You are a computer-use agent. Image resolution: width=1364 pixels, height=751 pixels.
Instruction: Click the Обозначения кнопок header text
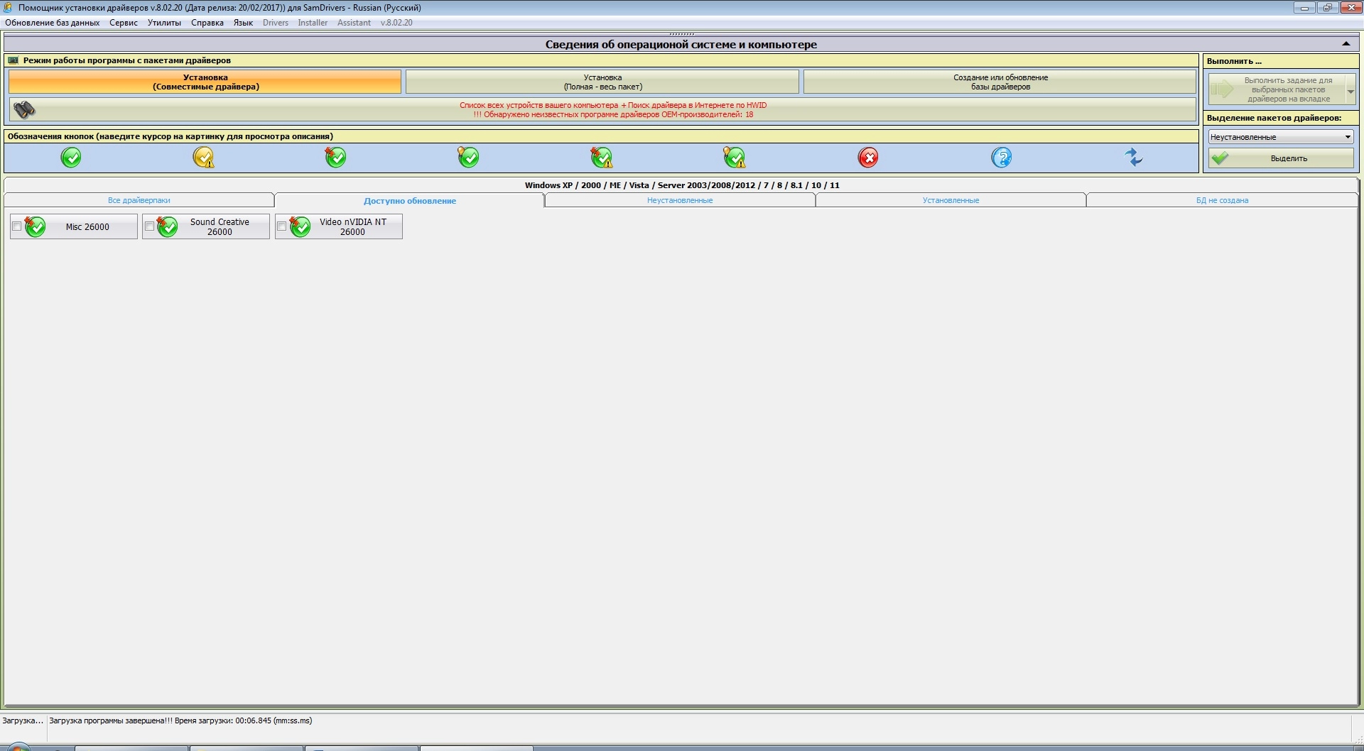click(x=170, y=136)
